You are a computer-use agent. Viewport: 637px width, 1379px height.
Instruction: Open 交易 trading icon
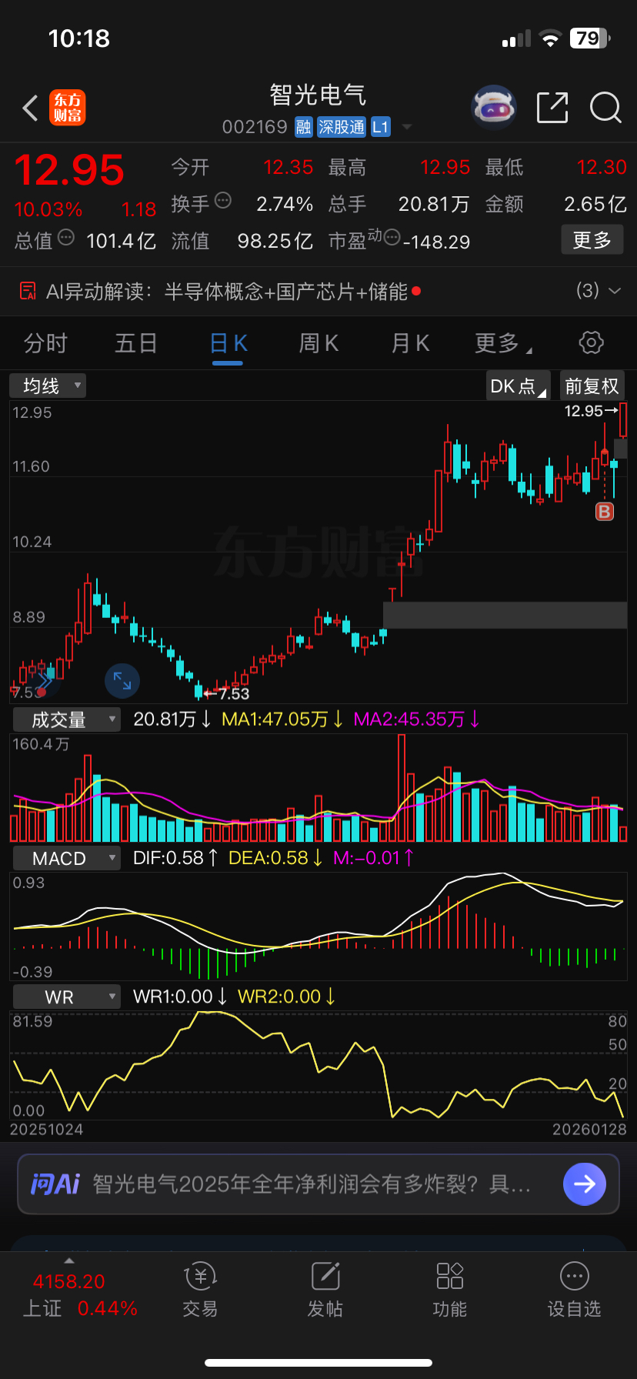click(x=200, y=1277)
